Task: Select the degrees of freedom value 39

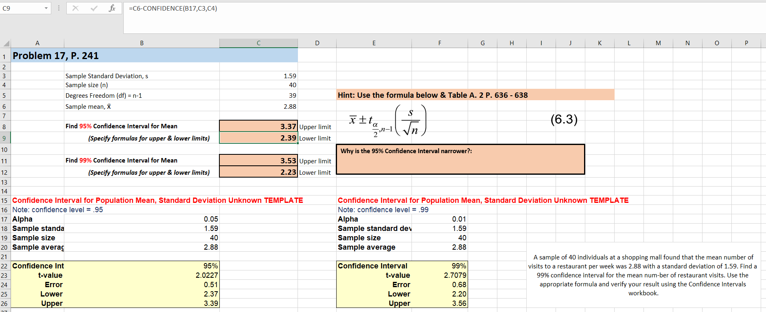Action: pos(258,95)
